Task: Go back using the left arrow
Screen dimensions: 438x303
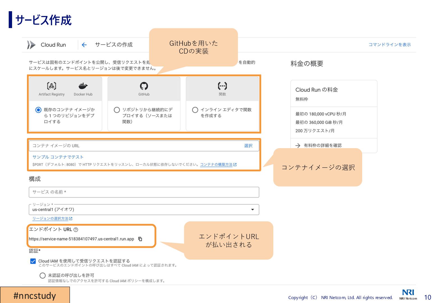Action: point(84,45)
